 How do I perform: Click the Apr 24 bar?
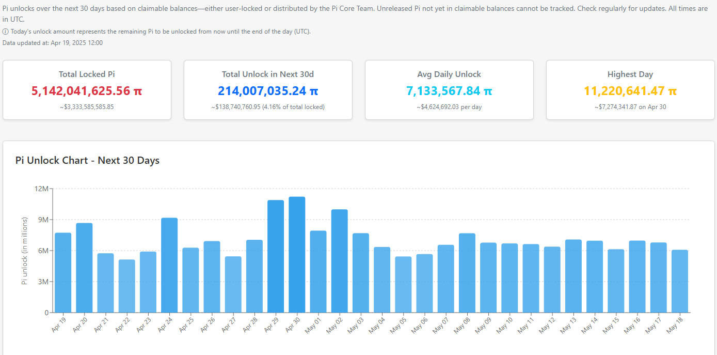(x=169, y=265)
